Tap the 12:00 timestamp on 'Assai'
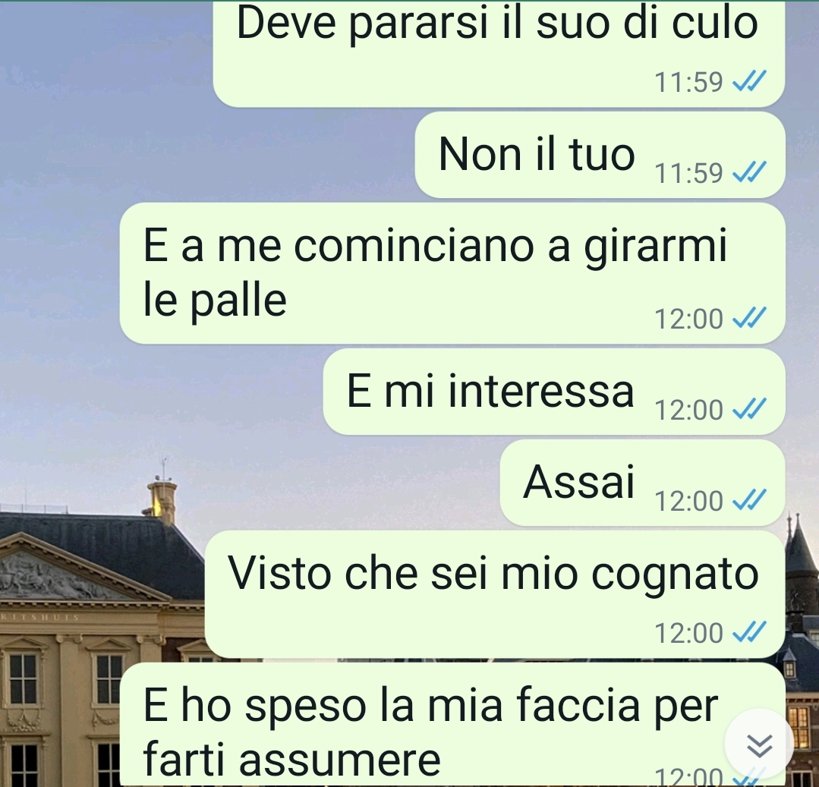The image size is (819, 787). click(x=688, y=501)
